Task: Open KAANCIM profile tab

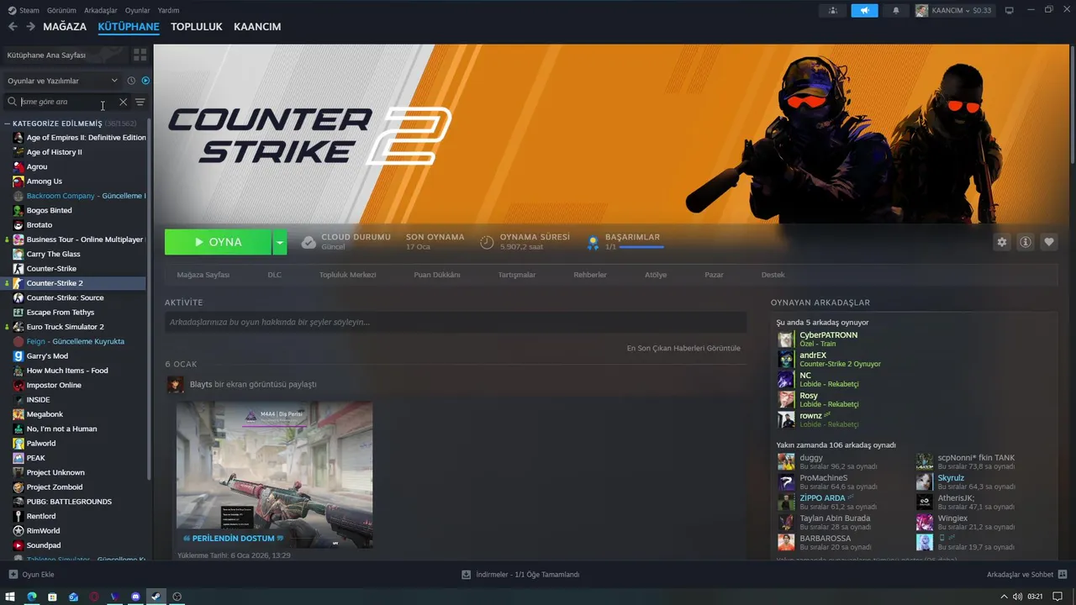Action: click(257, 27)
